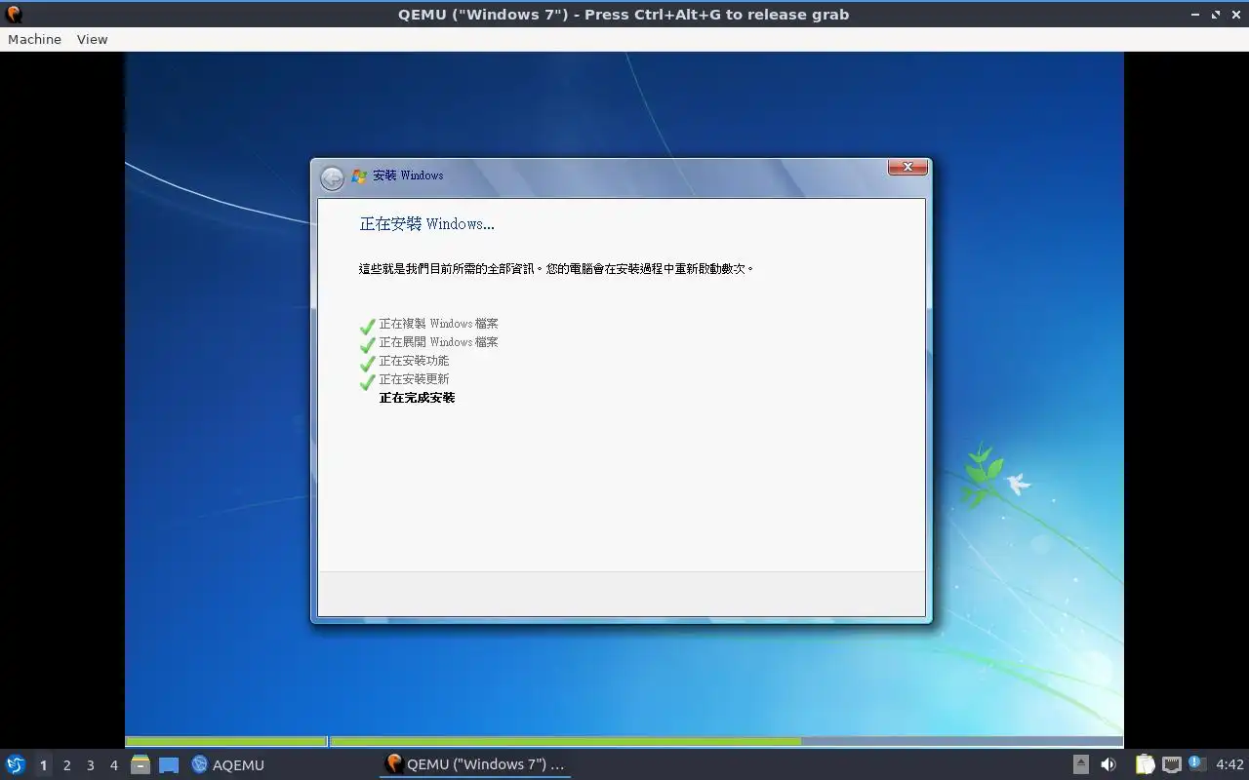Click the bold text 正在完成安裝

tap(417, 398)
